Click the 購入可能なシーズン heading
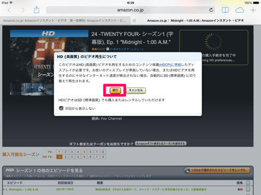The image size is (261, 195). click(21, 154)
